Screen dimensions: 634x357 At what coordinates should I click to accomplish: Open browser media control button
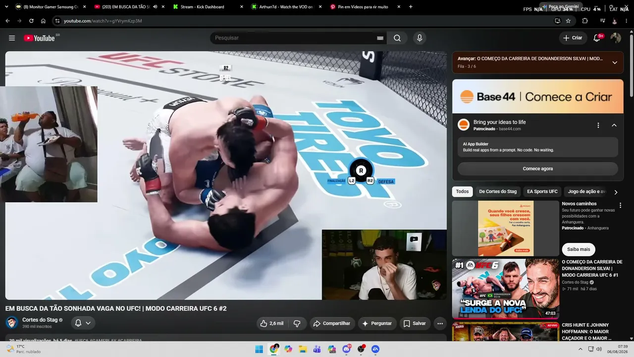[x=602, y=21]
